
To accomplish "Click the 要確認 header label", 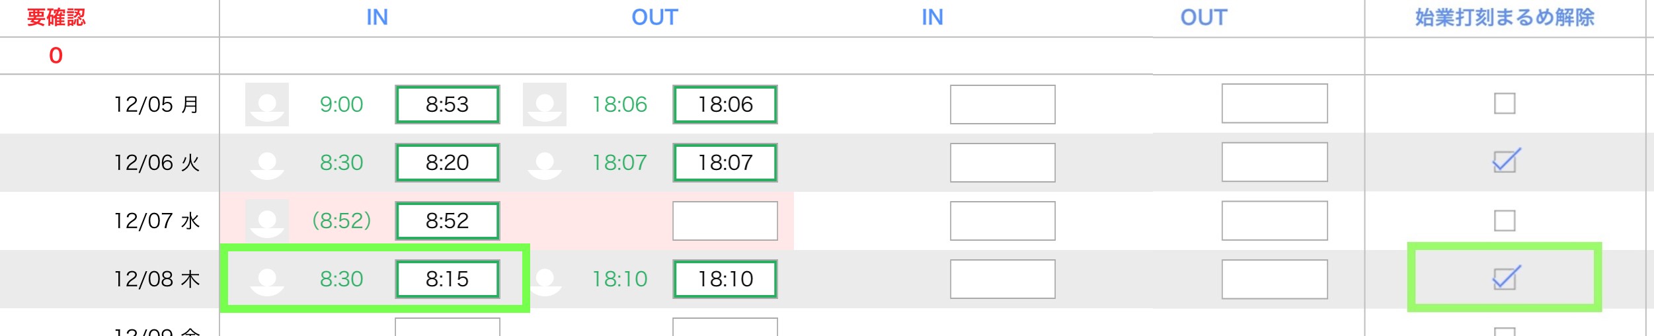I will pyautogui.click(x=56, y=17).
